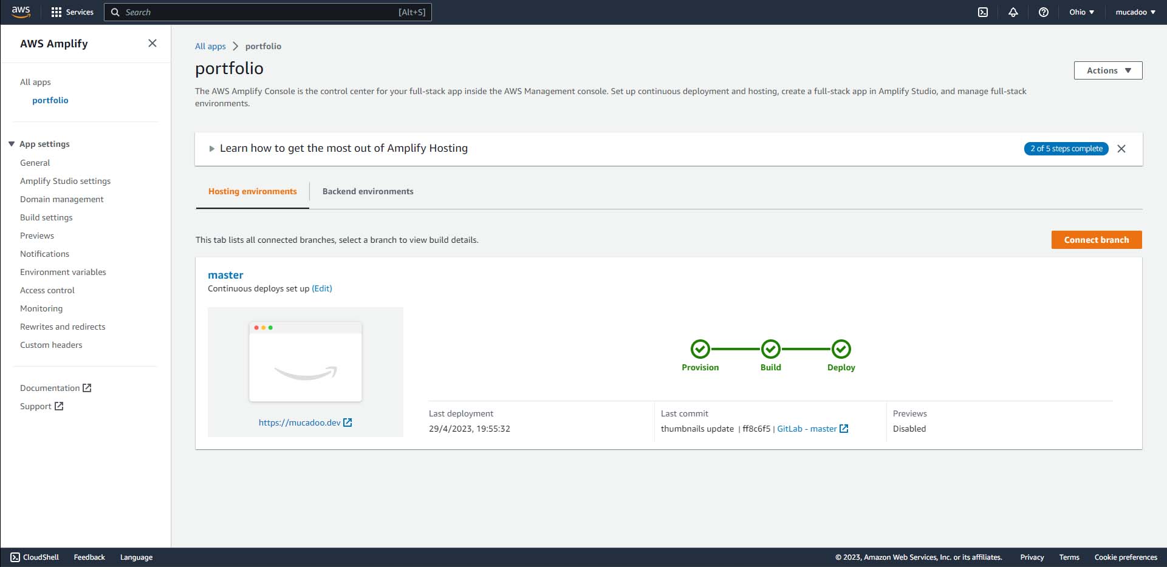Screen dimensions: 1167x567
Task: Open Cookie preferences in footer
Action: 1126,557
